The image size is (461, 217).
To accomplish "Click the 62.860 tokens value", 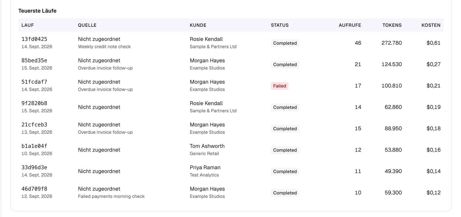I will click(x=393, y=107).
